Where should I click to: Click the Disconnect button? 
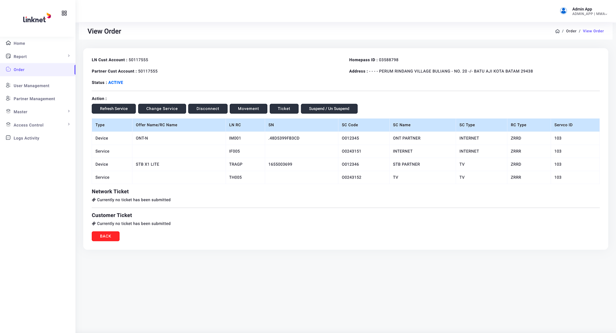208,109
